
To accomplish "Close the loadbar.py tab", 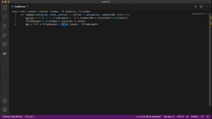I will 27,6.
